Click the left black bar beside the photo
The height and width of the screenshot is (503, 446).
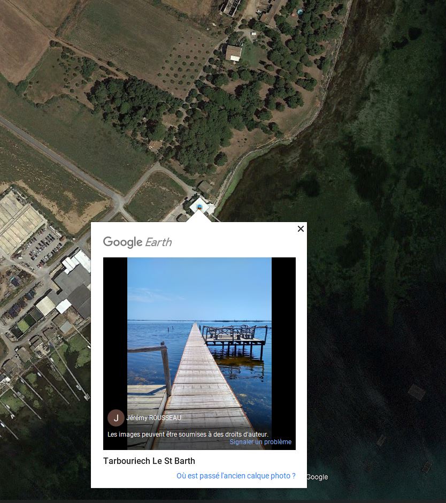(x=115, y=353)
